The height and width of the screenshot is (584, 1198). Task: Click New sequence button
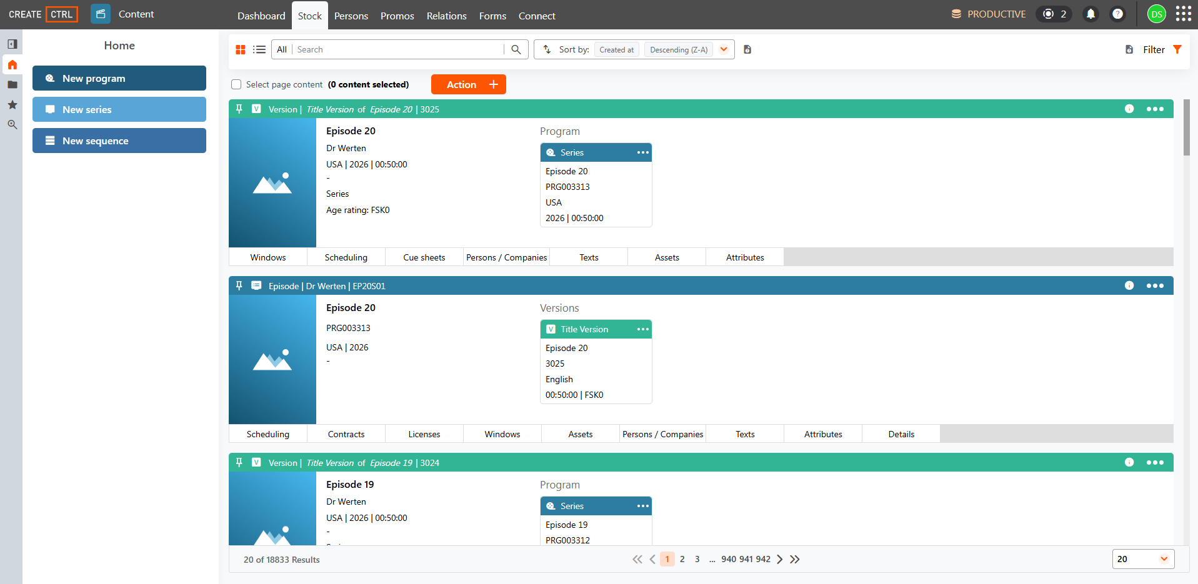click(119, 141)
